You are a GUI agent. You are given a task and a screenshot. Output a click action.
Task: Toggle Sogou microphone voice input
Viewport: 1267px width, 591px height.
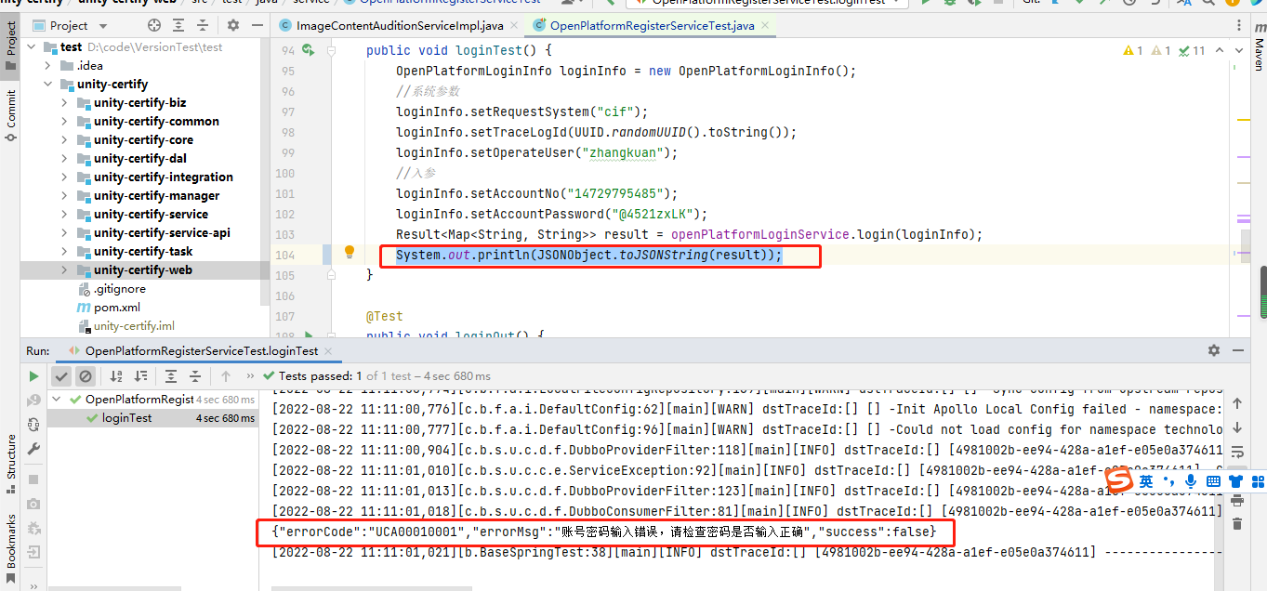[x=1192, y=481]
